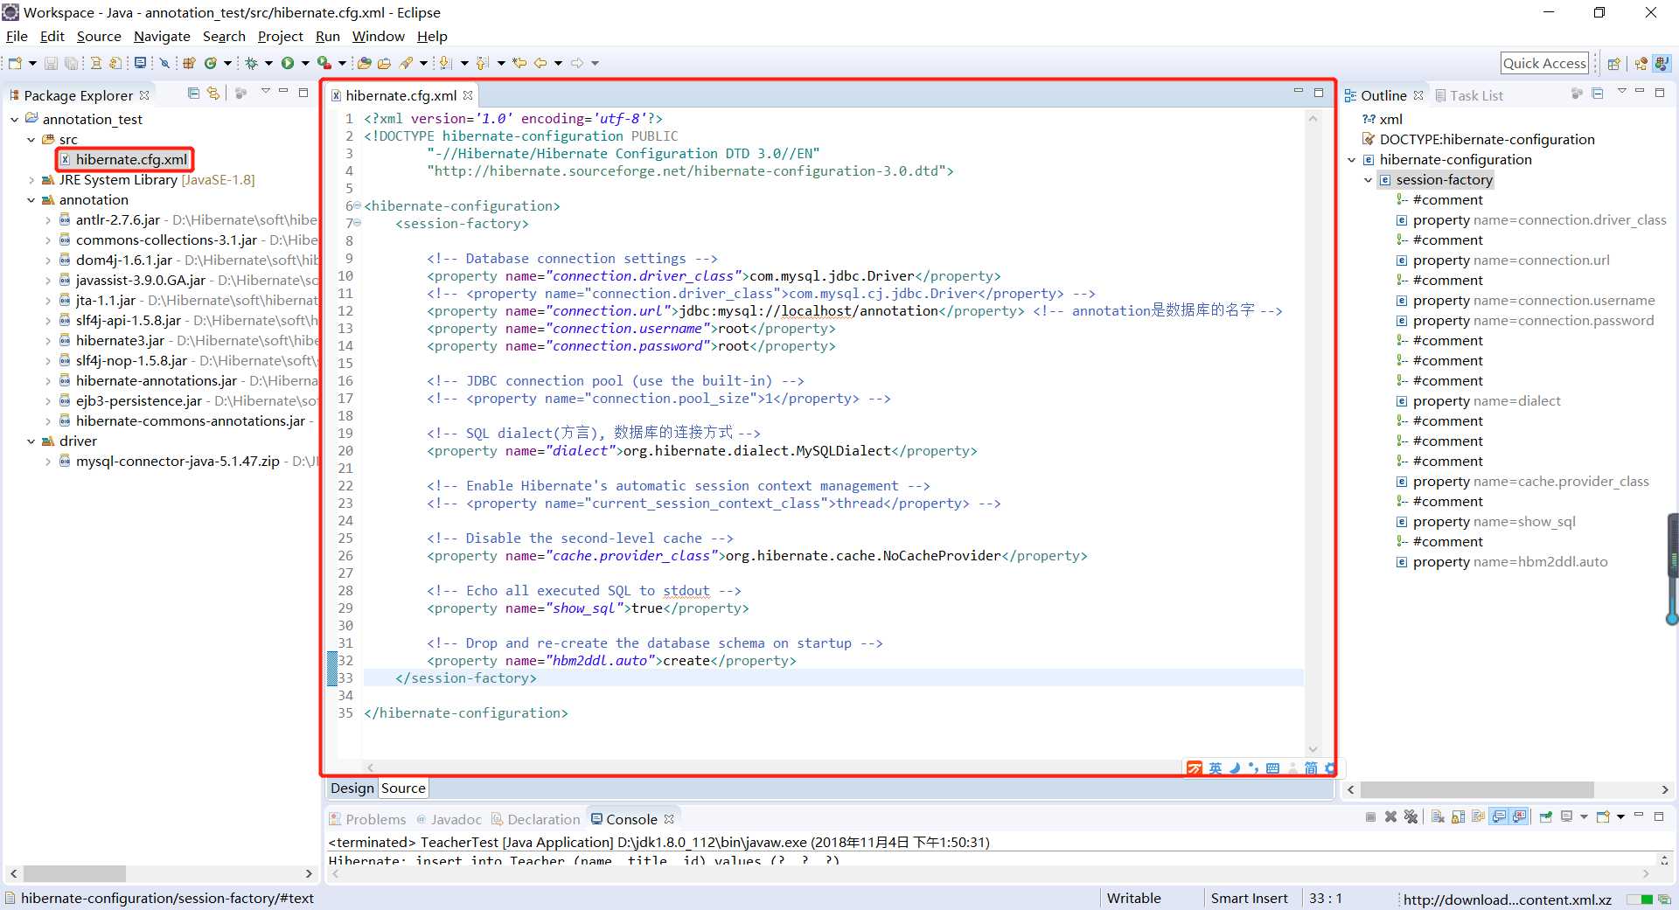Open the dropdown arrow next to Run button

click(x=305, y=63)
